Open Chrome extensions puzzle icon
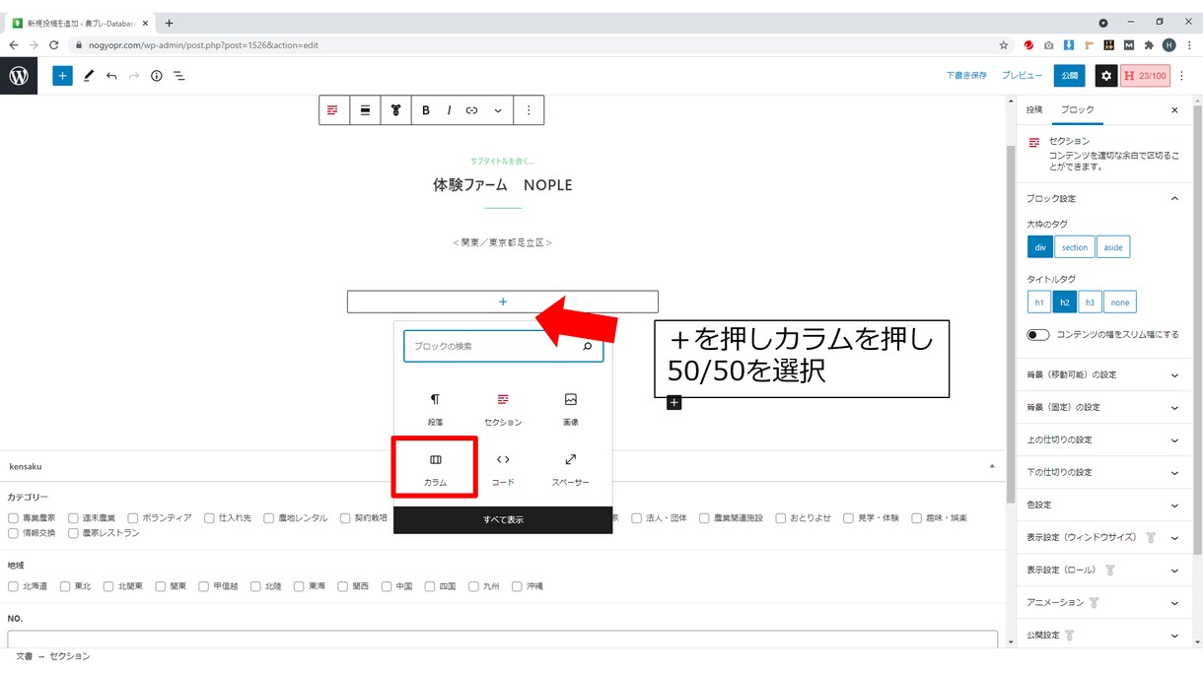The height and width of the screenshot is (676, 1203). (x=1149, y=45)
